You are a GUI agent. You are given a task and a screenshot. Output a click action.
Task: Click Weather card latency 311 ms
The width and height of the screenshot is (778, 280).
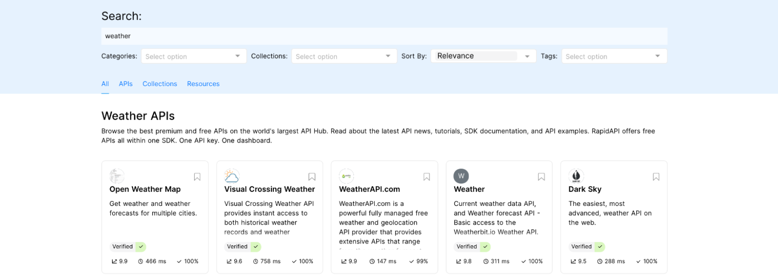[496, 261]
